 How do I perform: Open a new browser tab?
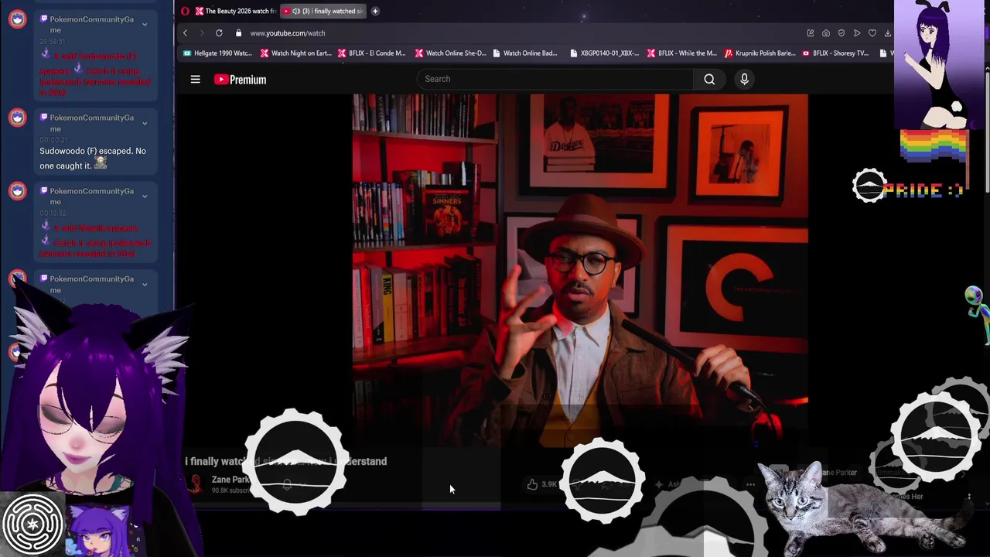coord(375,11)
